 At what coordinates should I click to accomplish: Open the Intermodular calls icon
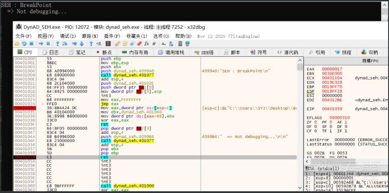171,44
